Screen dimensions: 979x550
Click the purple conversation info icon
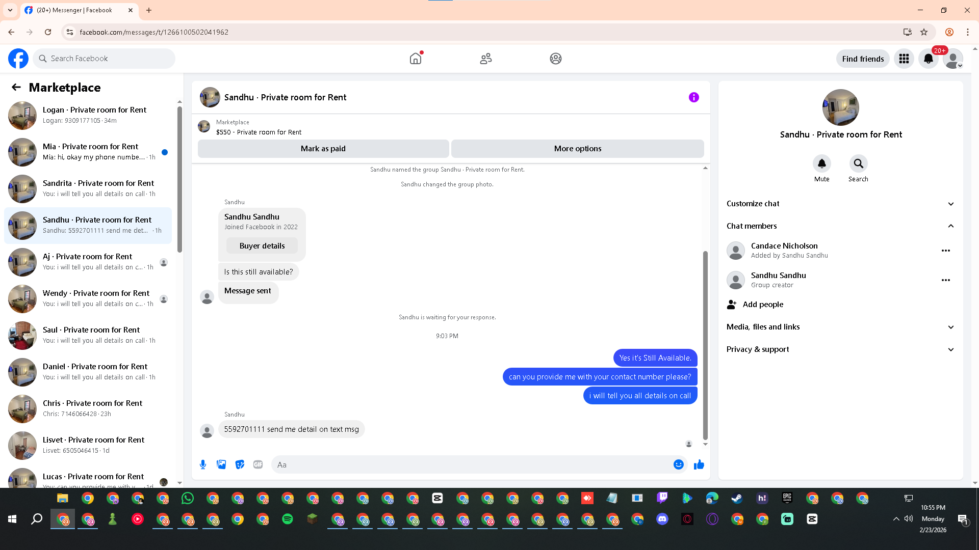click(693, 97)
